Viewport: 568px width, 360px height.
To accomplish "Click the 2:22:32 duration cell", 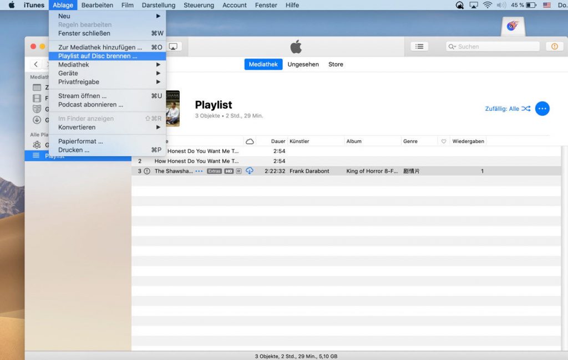I will (275, 171).
